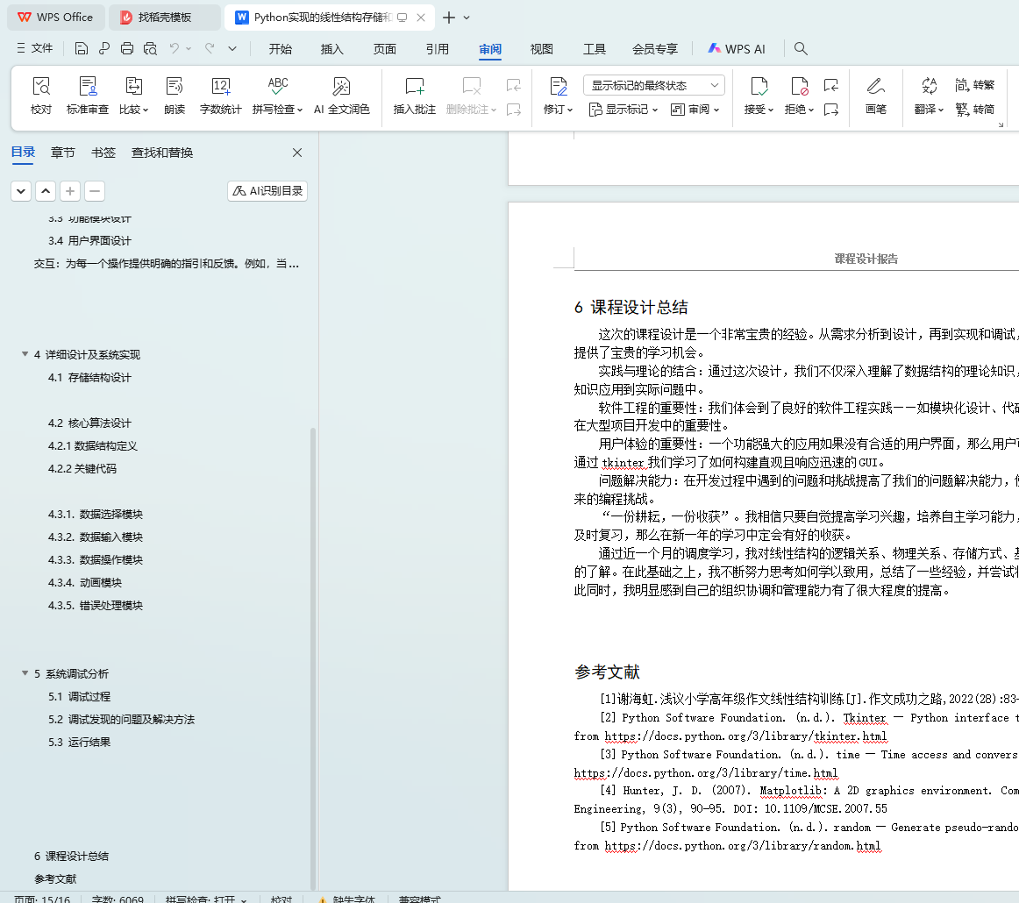
Task: Open the 比较 compare documents tool
Action: coord(133,96)
